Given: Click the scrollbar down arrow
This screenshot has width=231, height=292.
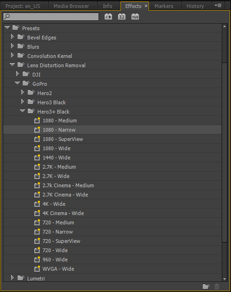Looking at the screenshot, I should [x=225, y=279].
